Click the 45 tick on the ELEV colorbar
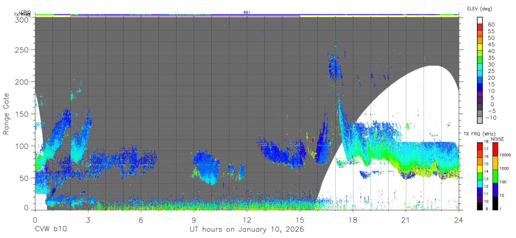516x238 pixels. point(491,44)
